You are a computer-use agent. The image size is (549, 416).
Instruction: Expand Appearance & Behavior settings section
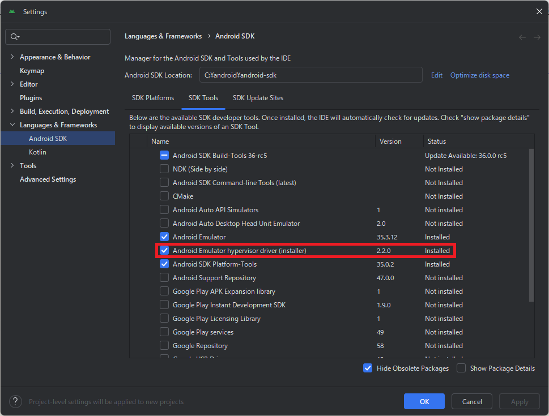[12, 57]
